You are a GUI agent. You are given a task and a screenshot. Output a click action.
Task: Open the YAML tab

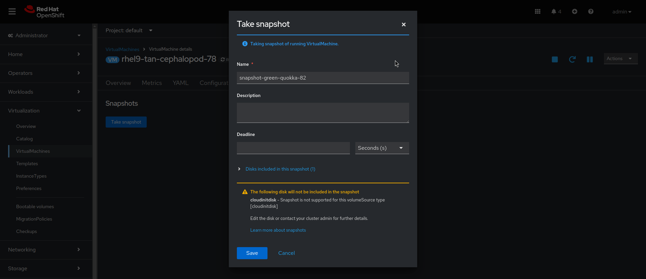(180, 83)
